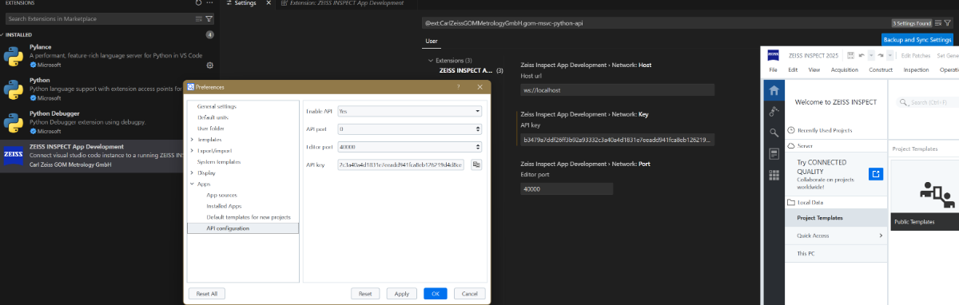Open the Acquisition menu
The height and width of the screenshot is (305, 959).
click(x=845, y=69)
